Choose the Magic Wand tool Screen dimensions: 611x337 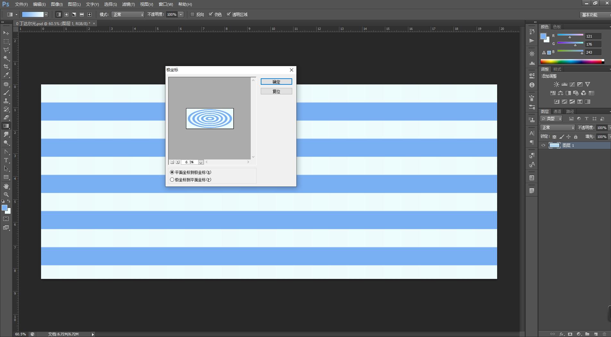pos(6,58)
